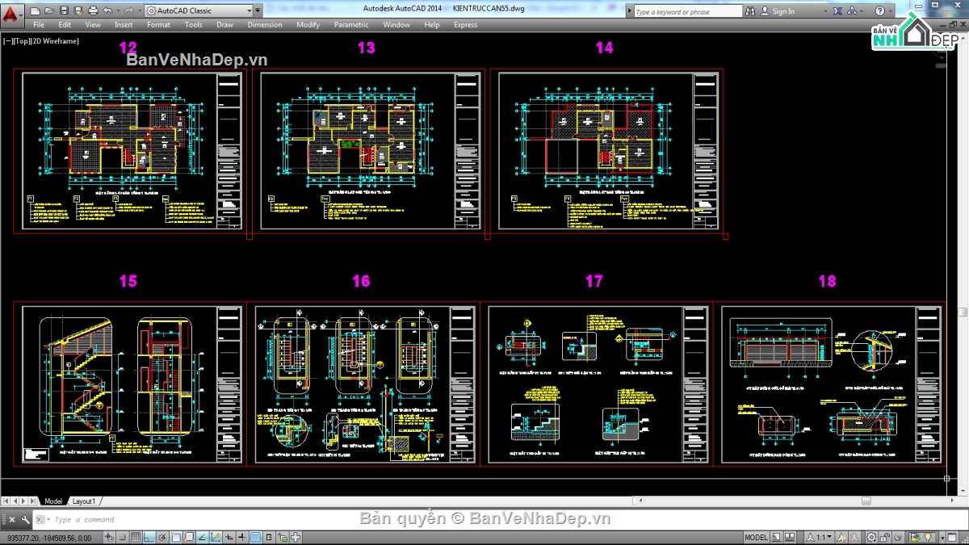Open the Dimension menu
Screen dimensions: 969x545
coord(265,25)
